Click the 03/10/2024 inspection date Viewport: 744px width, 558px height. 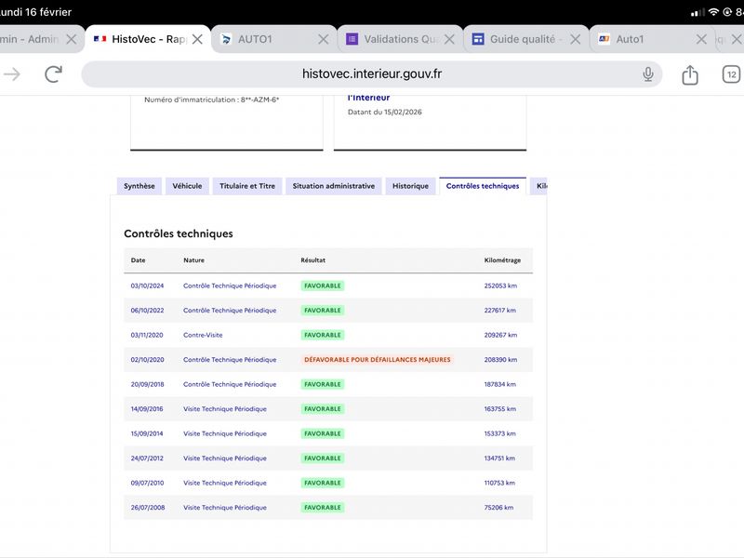(x=147, y=286)
